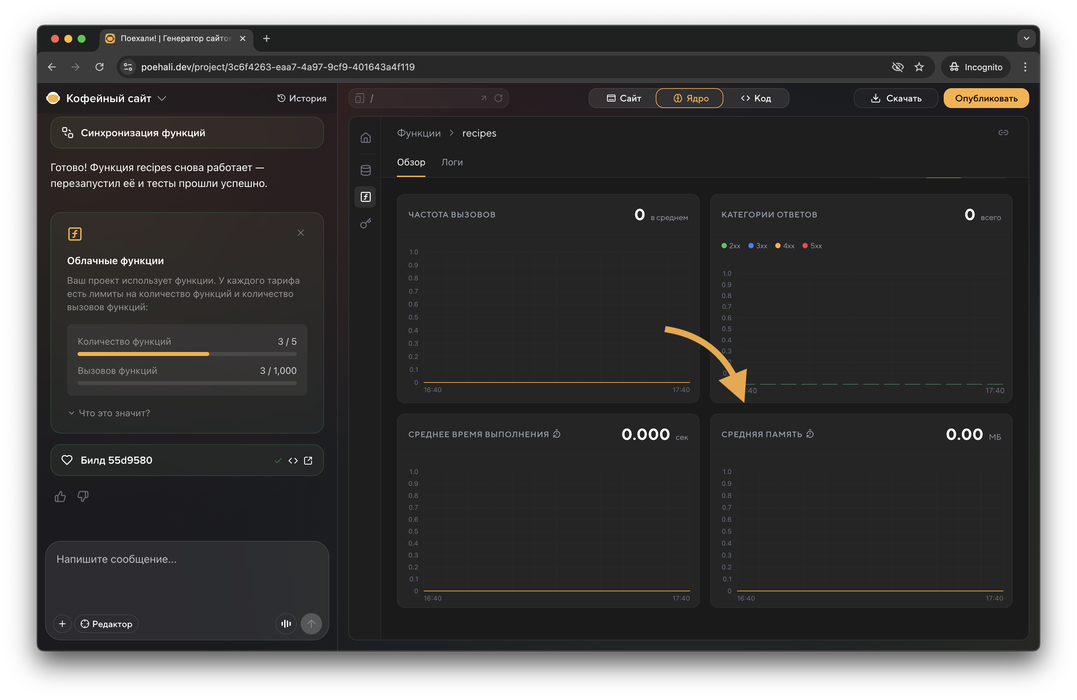
Task: Click the Скачать button
Action: click(x=896, y=98)
